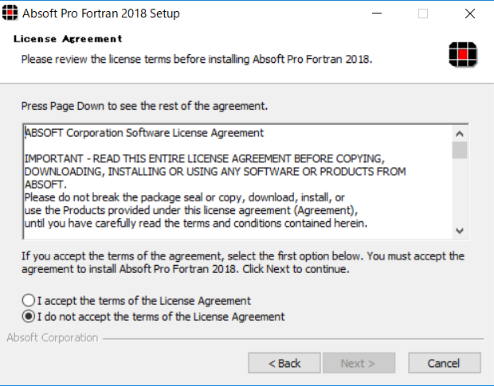Go back with the Back button
This screenshot has height=386, width=494.
coord(284,363)
